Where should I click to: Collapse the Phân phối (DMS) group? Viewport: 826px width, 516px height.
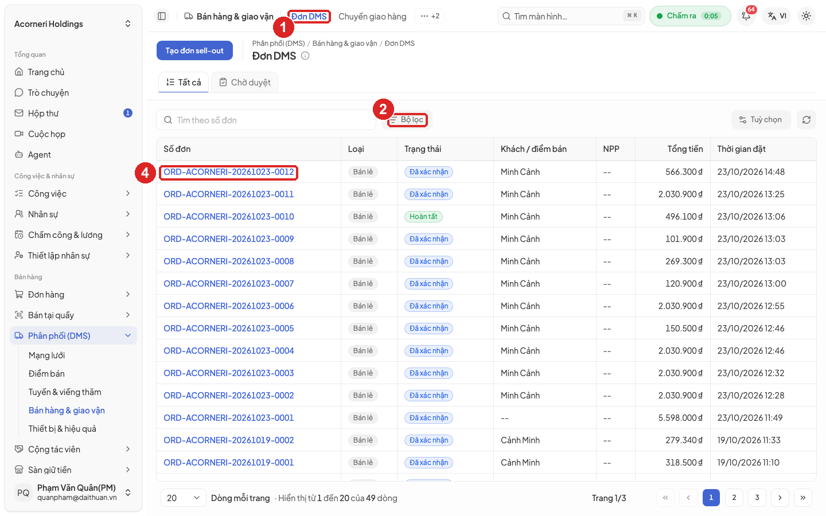pos(73,336)
